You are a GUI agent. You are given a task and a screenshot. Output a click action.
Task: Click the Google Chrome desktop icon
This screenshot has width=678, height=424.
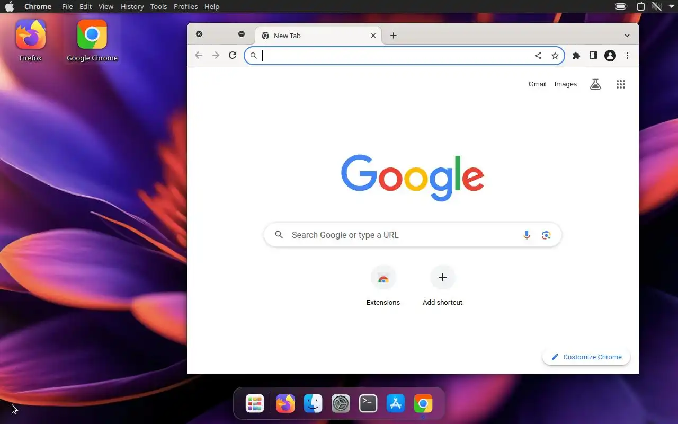92,41
